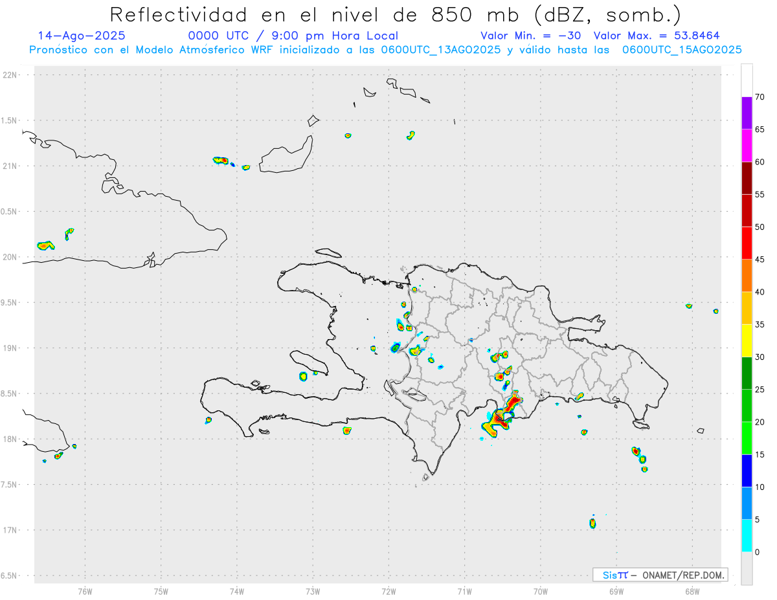The height and width of the screenshot is (600, 777).
Task: Click the '74W' longitude label
Action: tap(237, 591)
